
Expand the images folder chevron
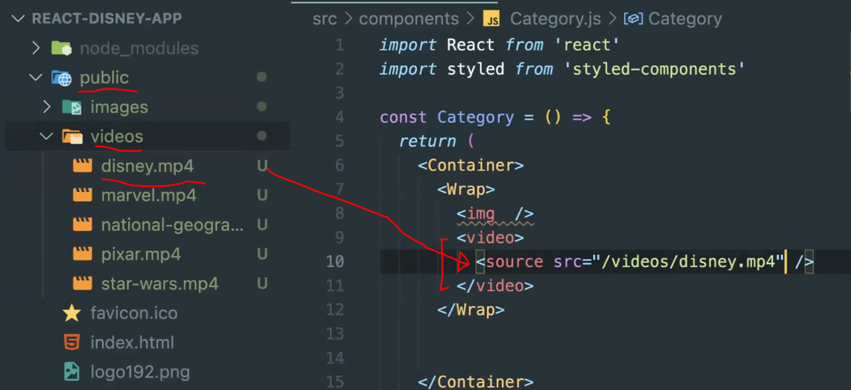click(x=47, y=107)
